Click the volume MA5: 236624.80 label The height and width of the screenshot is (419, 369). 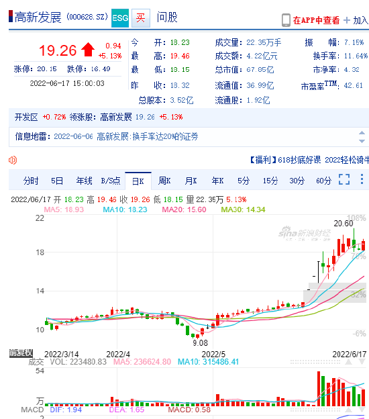click(142, 362)
